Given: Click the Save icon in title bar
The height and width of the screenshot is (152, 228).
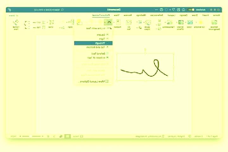Looking at the screenshot, I should 179,10.
